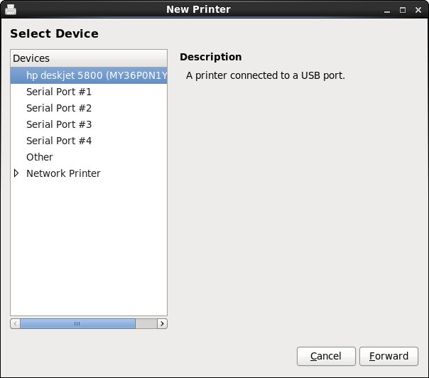Minimize the New Printer window
429x378 pixels.
(x=389, y=10)
